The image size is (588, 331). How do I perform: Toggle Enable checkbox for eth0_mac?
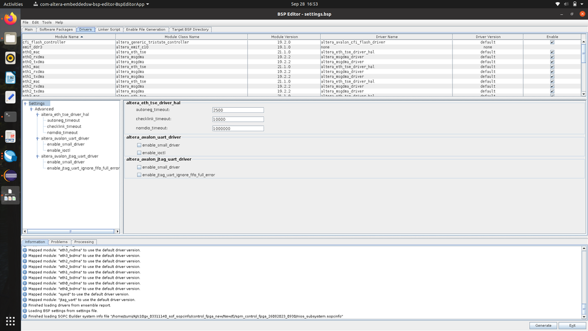pos(552,52)
